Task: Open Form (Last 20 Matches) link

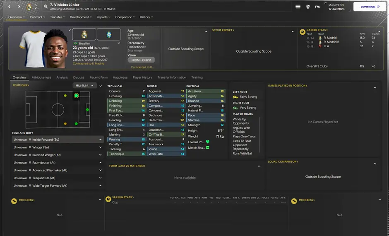Action: [127, 166]
